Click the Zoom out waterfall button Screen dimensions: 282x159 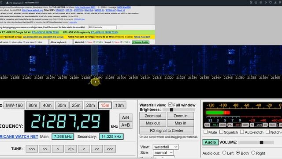click(153, 116)
